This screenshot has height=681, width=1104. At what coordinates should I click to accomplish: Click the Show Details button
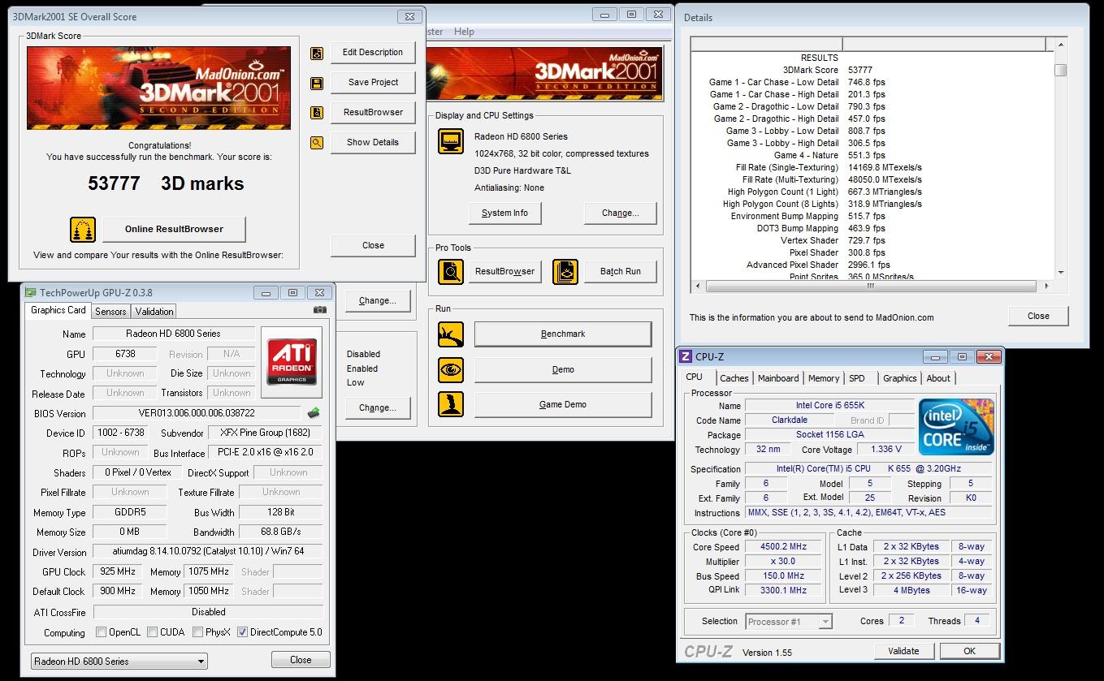click(373, 143)
